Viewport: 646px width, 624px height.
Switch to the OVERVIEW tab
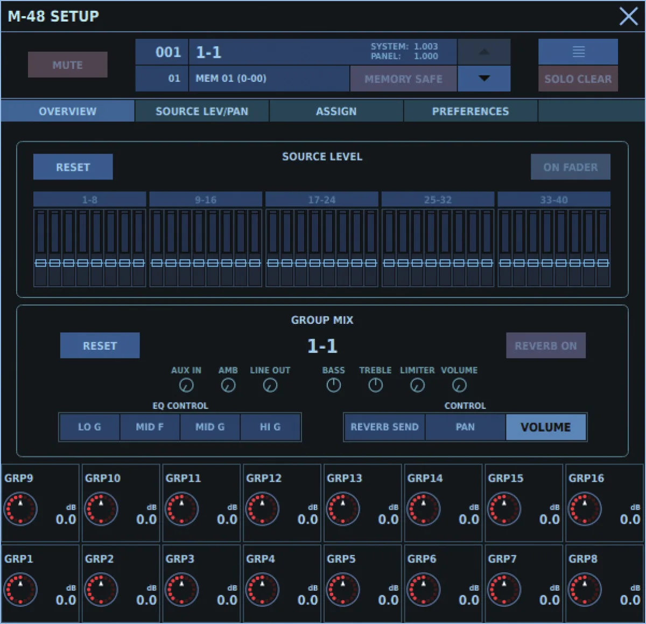(x=68, y=111)
